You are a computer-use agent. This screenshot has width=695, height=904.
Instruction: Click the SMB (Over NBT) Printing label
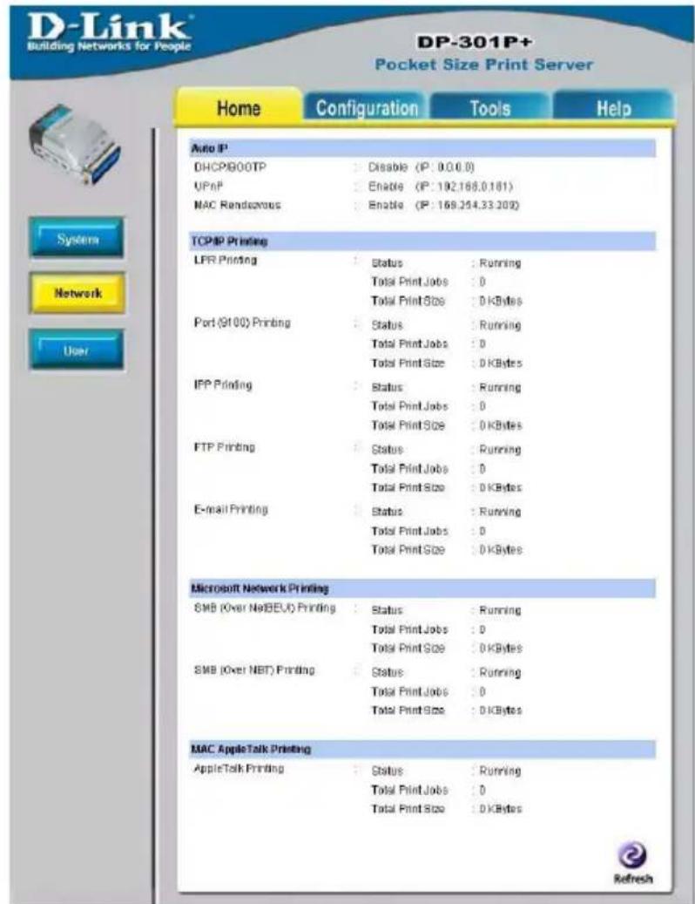(x=254, y=670)
